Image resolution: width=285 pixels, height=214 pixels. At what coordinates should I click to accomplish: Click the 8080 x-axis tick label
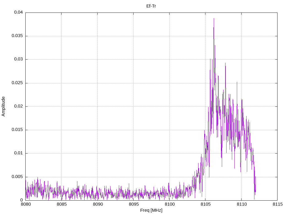point(26,204)
